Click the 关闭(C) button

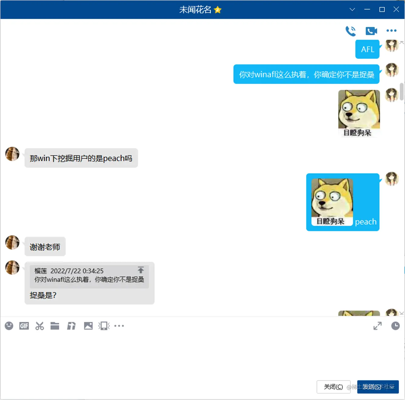pyautogui.click(x=333, y=387)
